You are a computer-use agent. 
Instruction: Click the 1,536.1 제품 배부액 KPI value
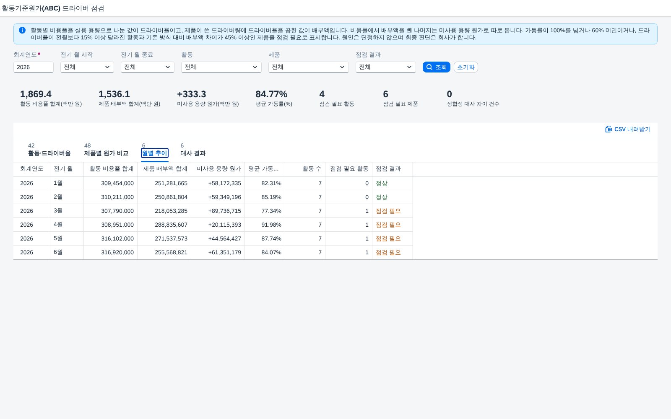coord(114,94)
